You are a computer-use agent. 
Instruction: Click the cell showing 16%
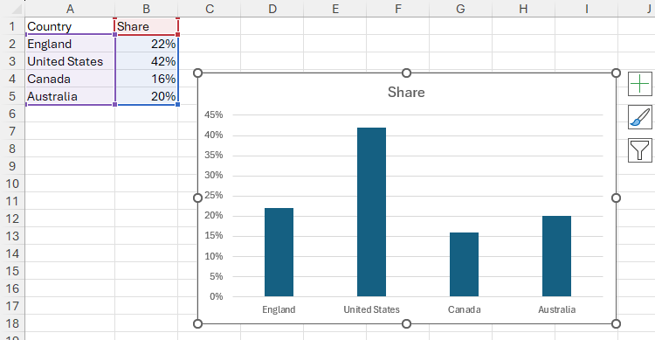point(146,79)
